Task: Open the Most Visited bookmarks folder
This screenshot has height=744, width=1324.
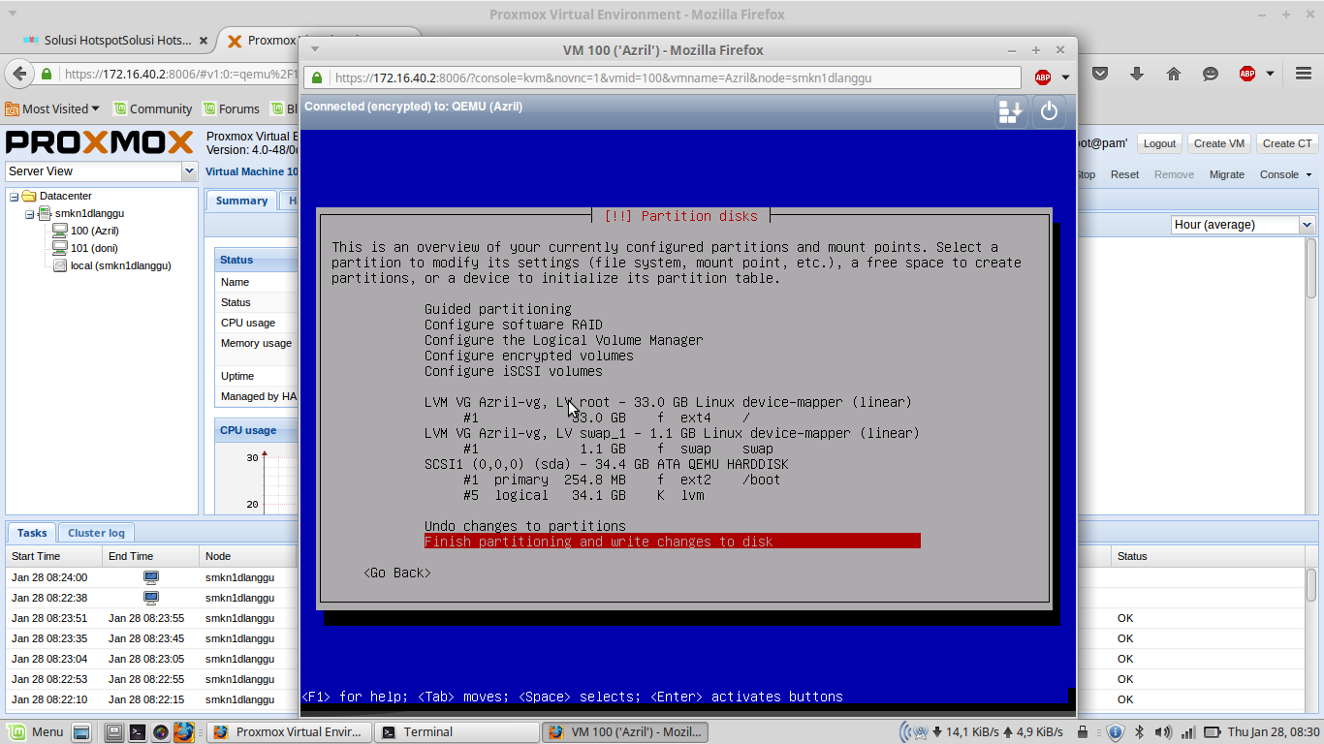Action: point(52,109)
